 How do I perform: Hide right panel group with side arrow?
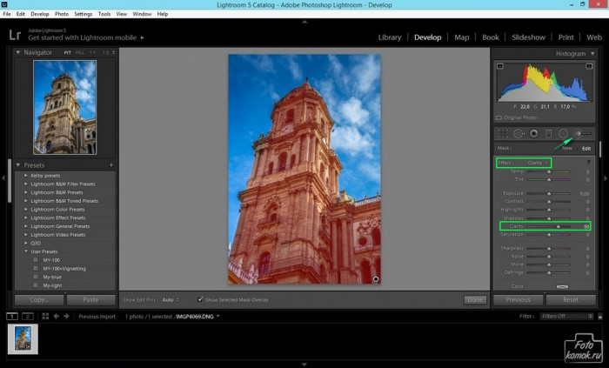pyautogui.click(x=606, y=178)
